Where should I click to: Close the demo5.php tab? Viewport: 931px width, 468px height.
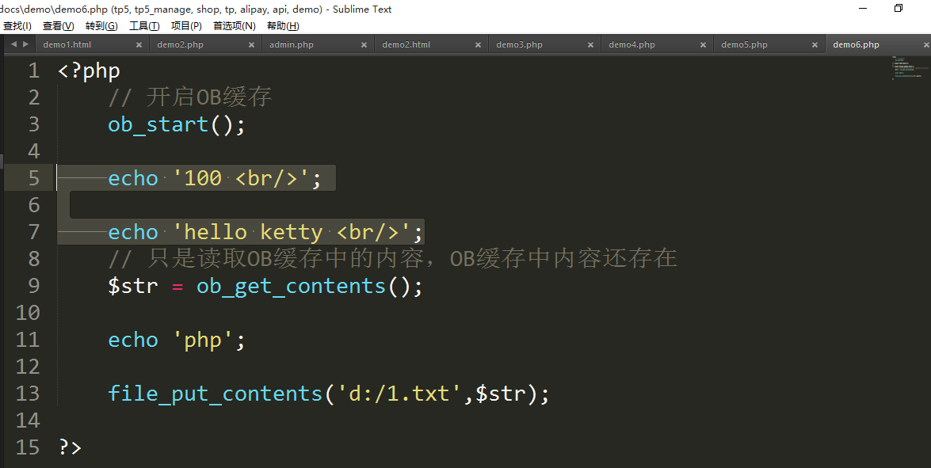point(815,45)
